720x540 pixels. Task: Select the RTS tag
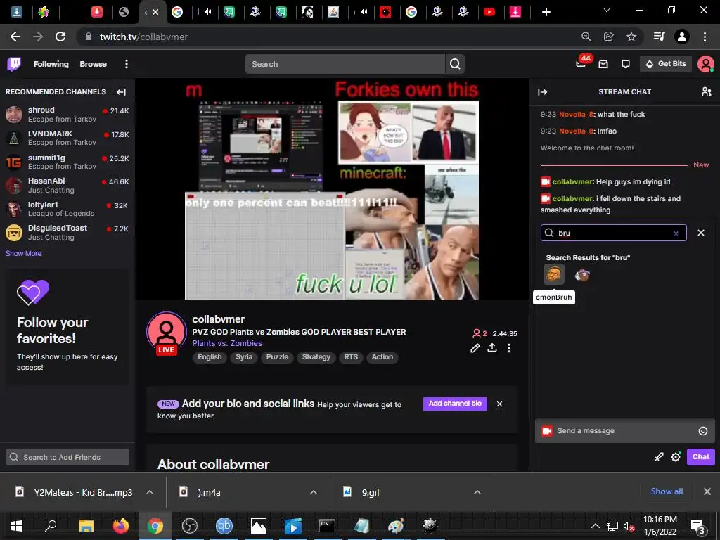tap(352, 357)
